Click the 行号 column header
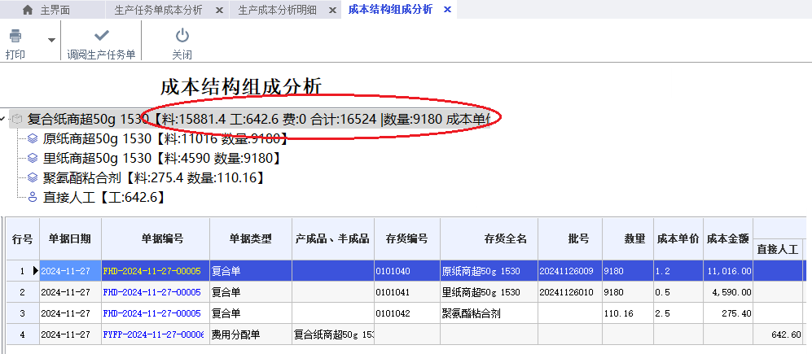812x354 pixels. 22,239
